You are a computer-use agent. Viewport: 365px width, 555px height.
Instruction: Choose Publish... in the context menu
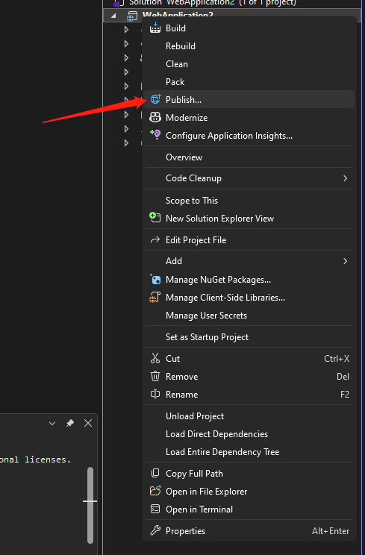click(x=249, y=99)
